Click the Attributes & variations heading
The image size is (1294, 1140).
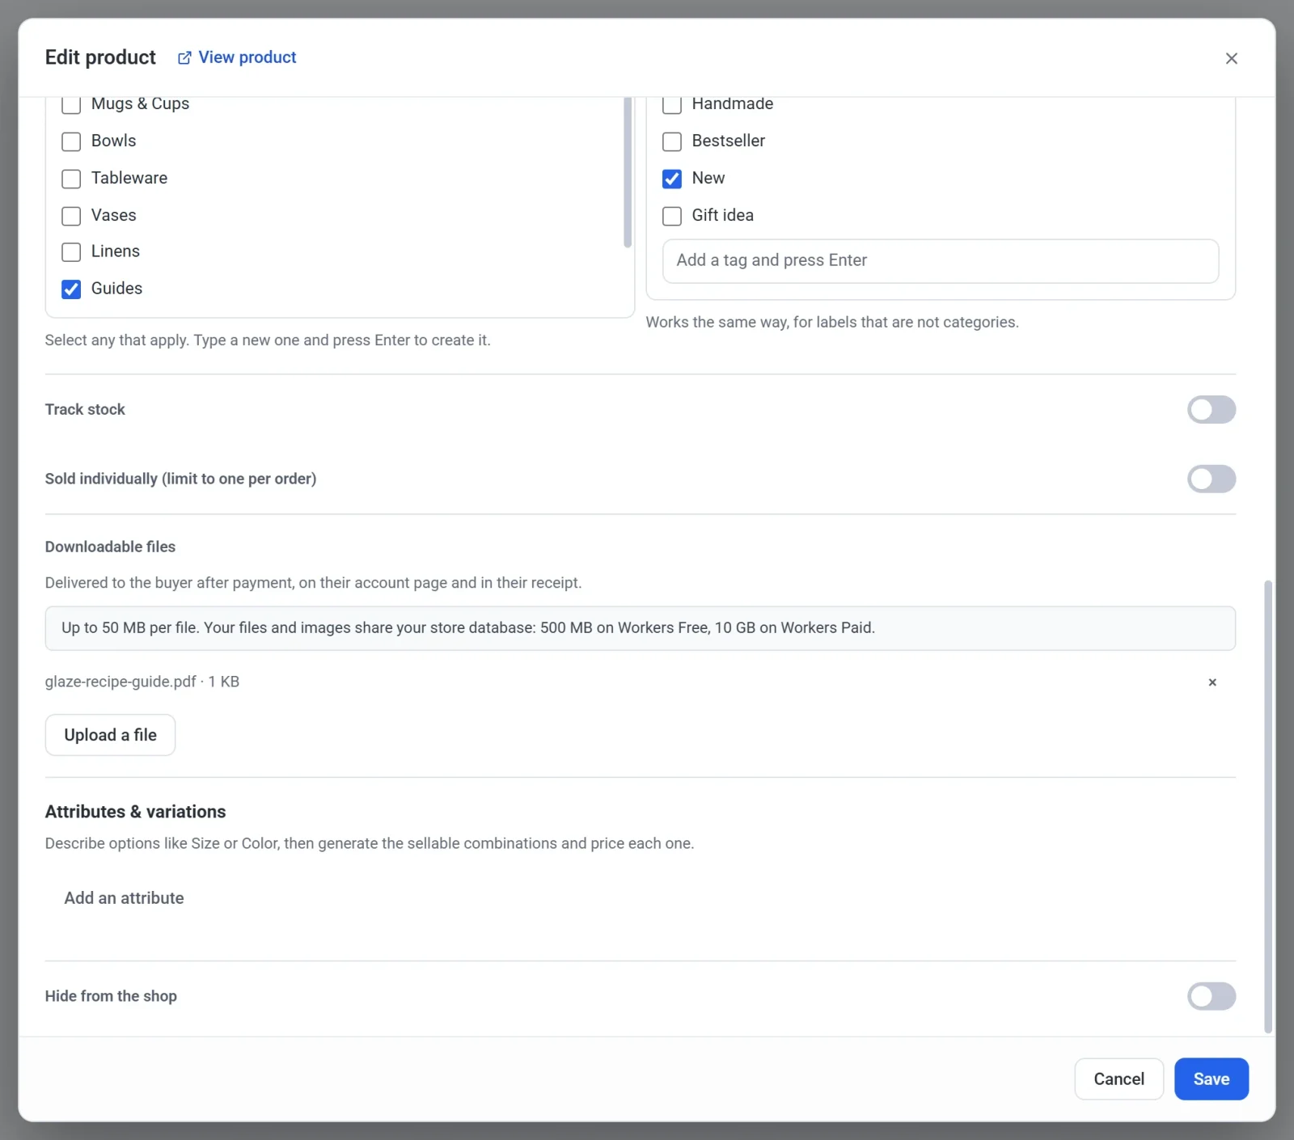(x=135, y=811)
